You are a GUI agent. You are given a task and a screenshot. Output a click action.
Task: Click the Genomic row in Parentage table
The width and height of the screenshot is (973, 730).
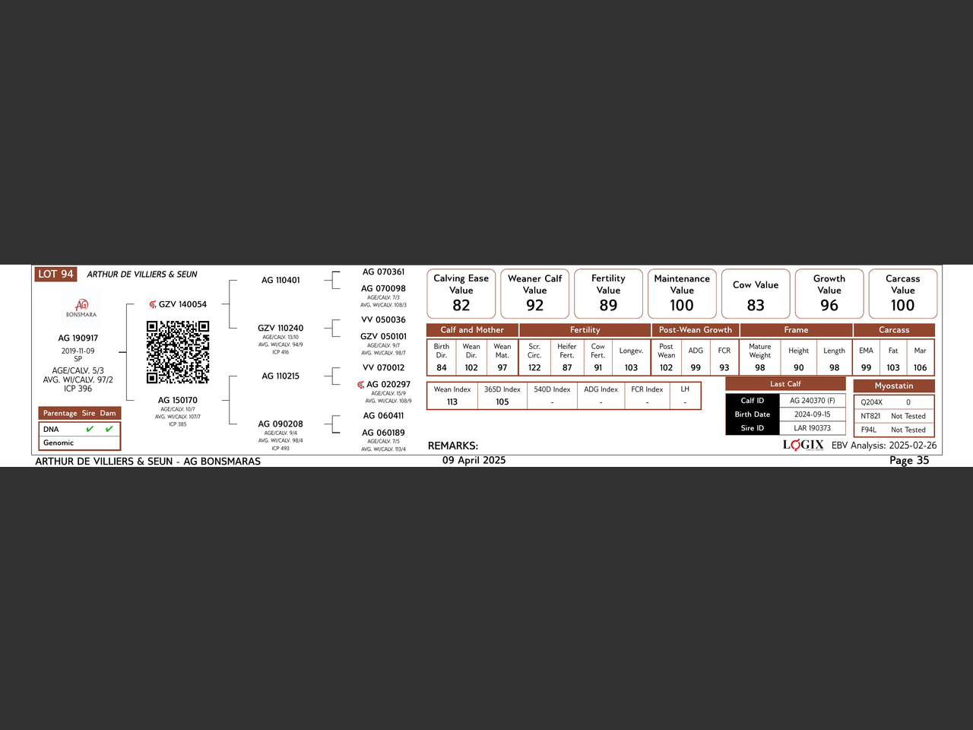coord(80,443)
